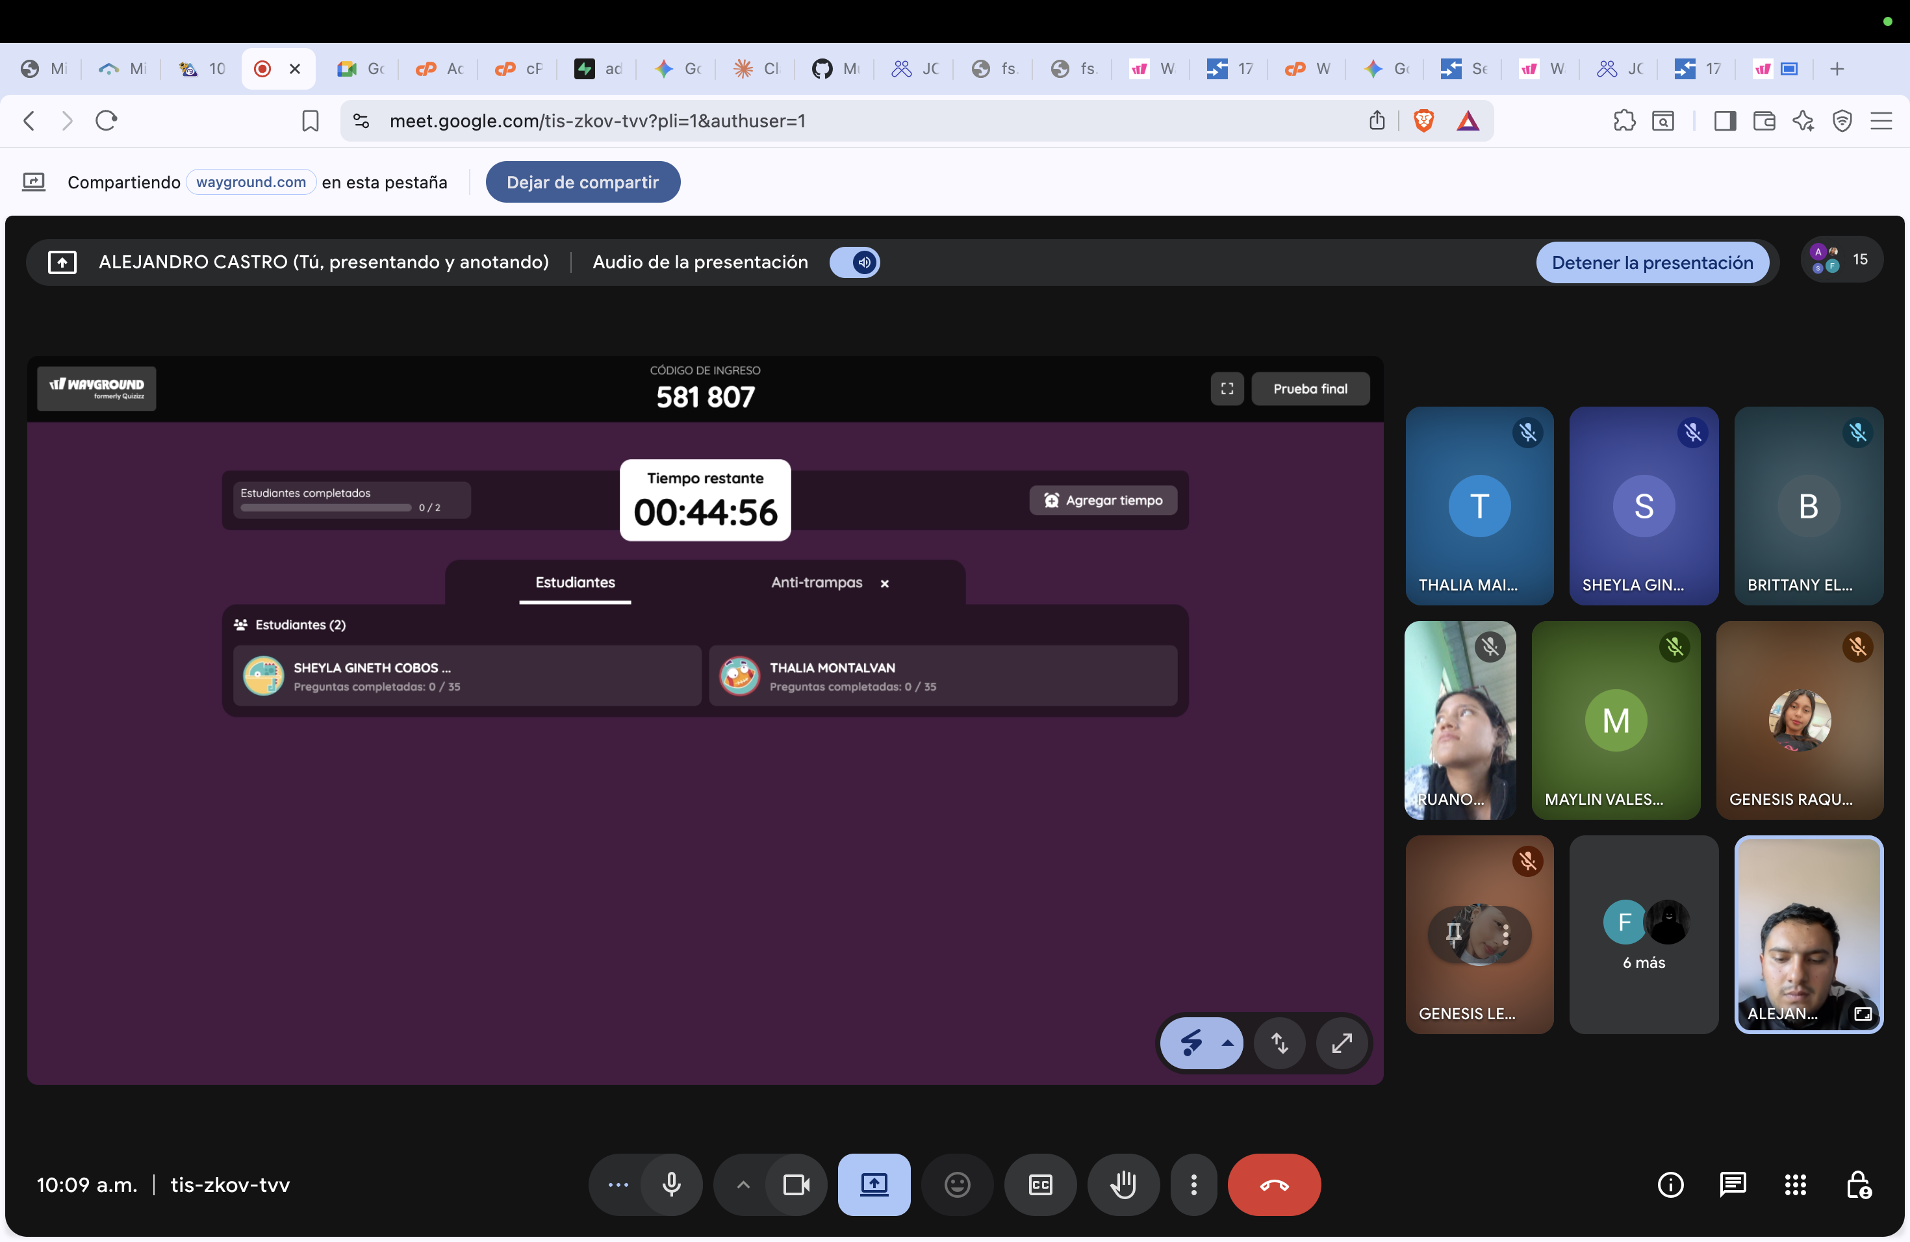Expand audio and video settings chevron
The height and width of the screenshot is (1242, 1910).
click(743, 1184)
